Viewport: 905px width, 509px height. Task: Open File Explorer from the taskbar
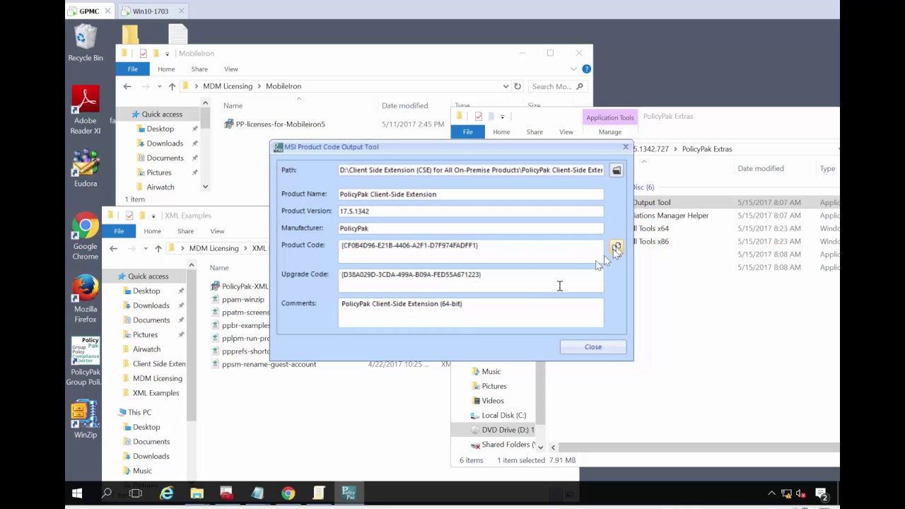click(197, 493)
